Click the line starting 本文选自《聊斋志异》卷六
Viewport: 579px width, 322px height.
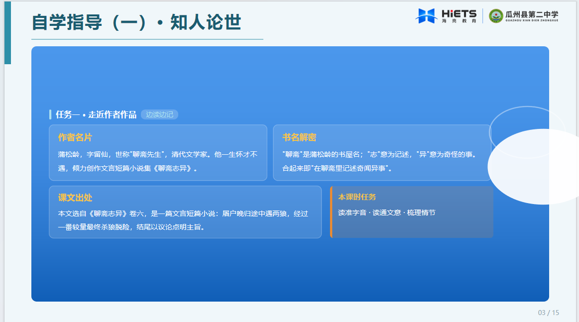click(183, 214)
